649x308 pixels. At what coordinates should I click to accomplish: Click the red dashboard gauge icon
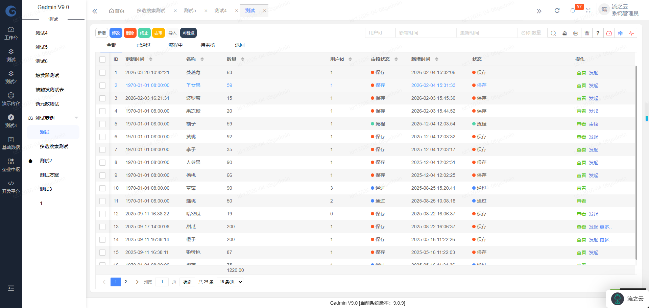tap(609, 33)
